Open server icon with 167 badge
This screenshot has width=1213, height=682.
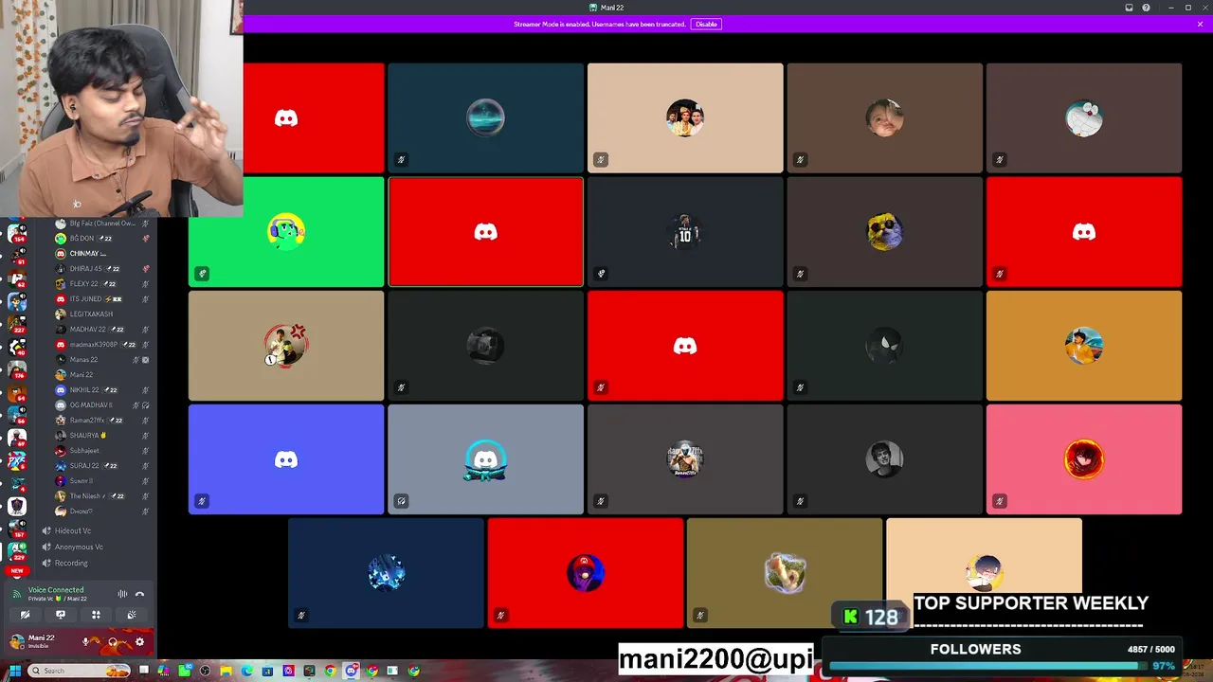16,529
